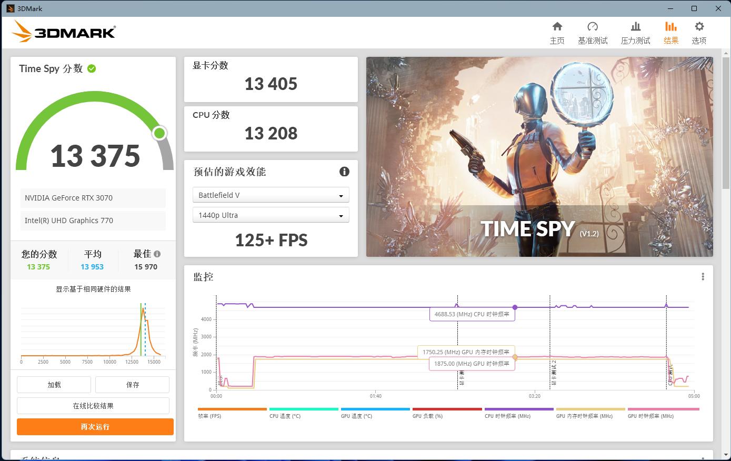The height and width of the screenshot is (461, 731).
Task: Expand the Battlefield V game dropdown
Action: pyautogui.click(x=271, y=195)
